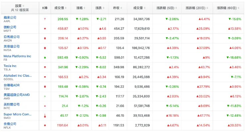Click the TSM candlestick icon
Image resolution: width=246 pixels, height=132 pixels.
[45, 87]
